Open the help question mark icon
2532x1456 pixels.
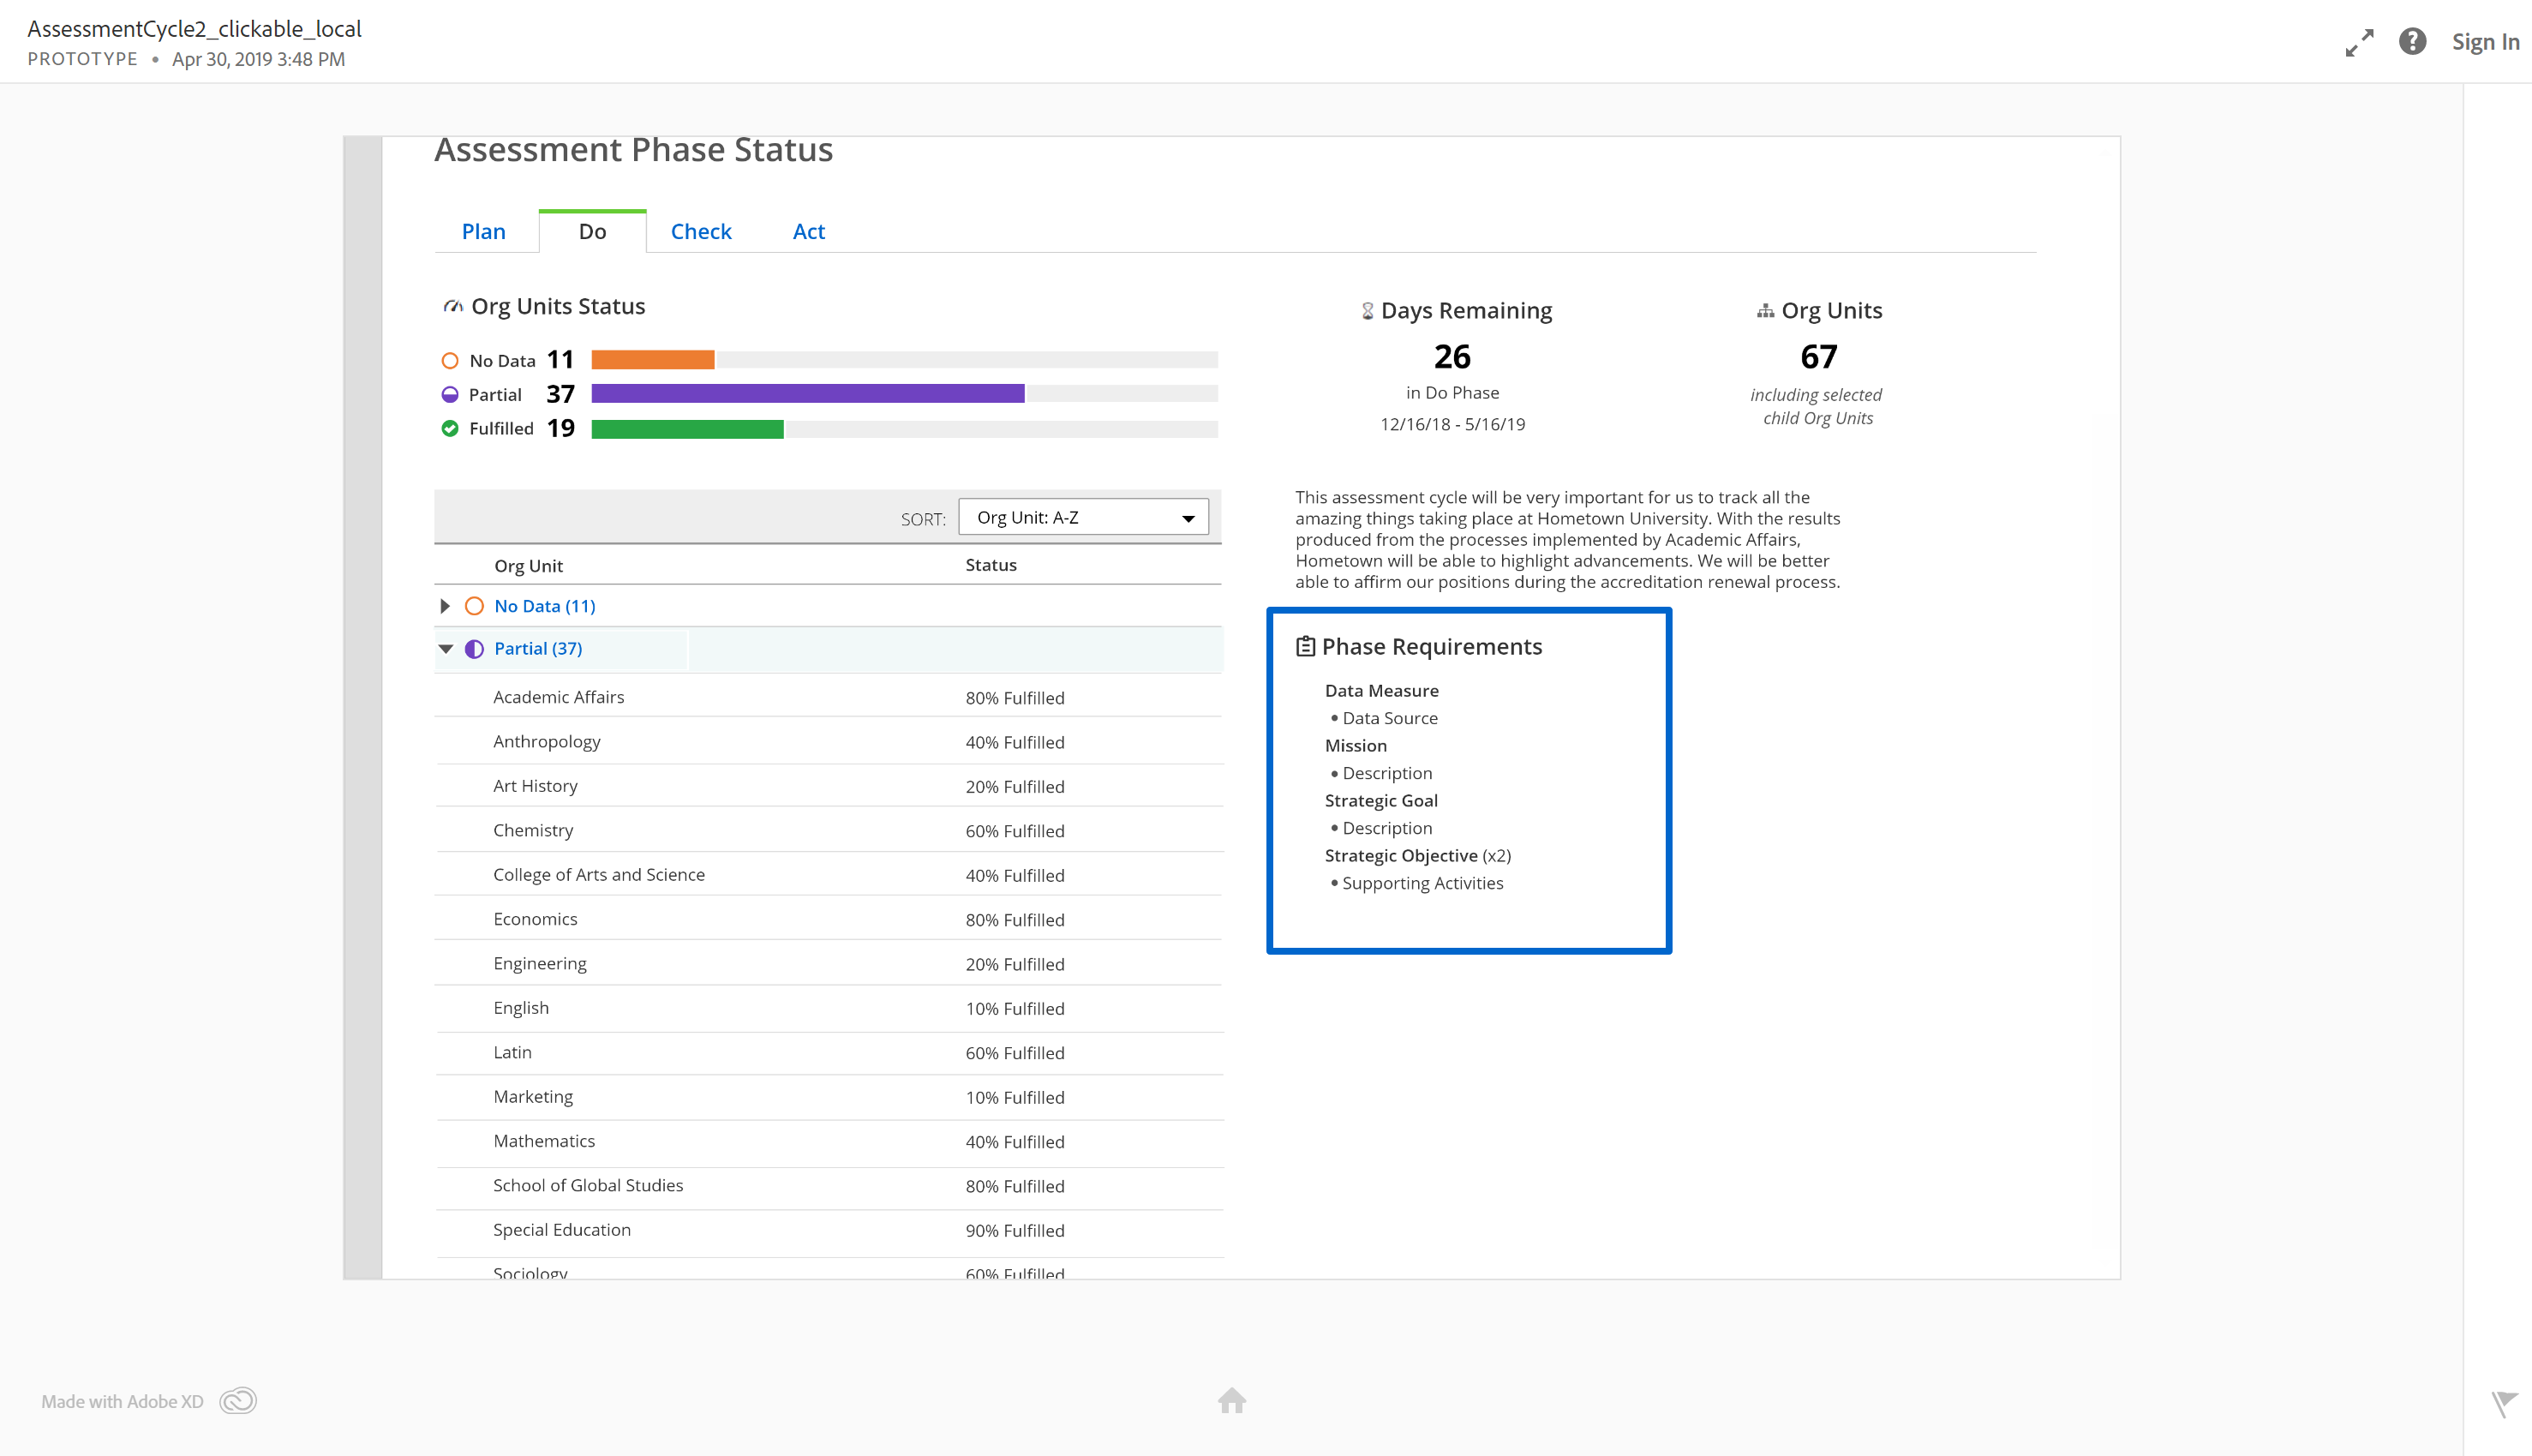coord(2412,42)
